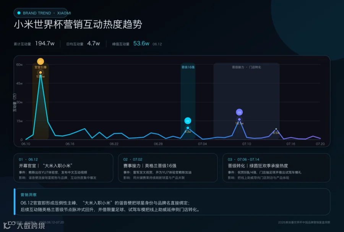This screenshot has height=232, width=344.
Task: Click the 07.16 axis date
Action: pyautogui.click(x=291, y=144)
